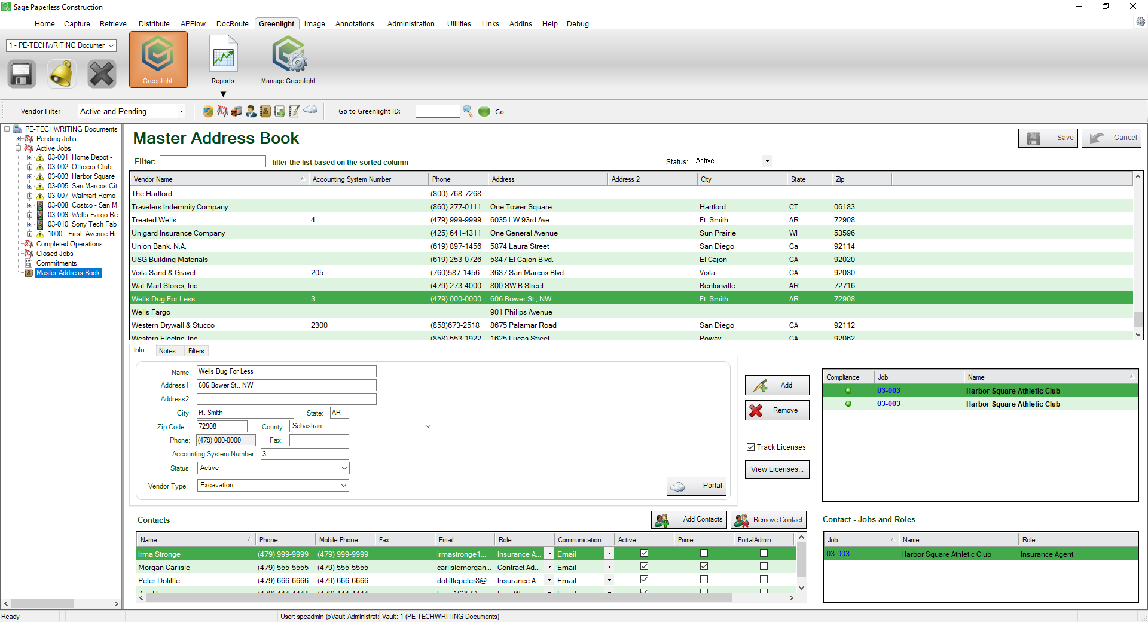The height and width of the screenshot is (622, 1148).
Task: Switch to the Notes tab
Action: click(x=167, y=351)
